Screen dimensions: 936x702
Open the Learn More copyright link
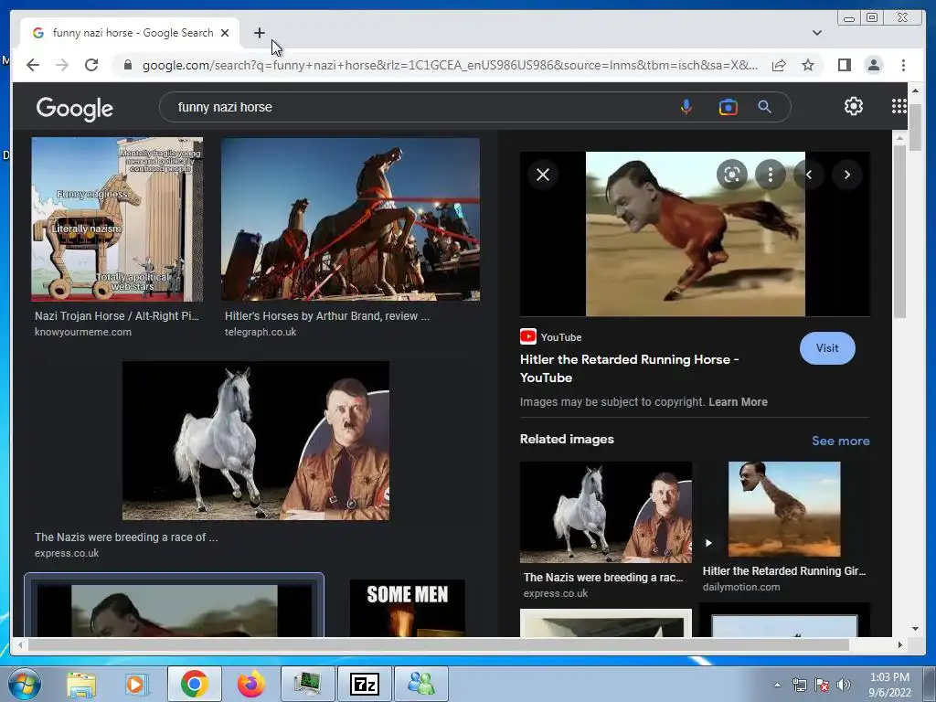point(738,402)
